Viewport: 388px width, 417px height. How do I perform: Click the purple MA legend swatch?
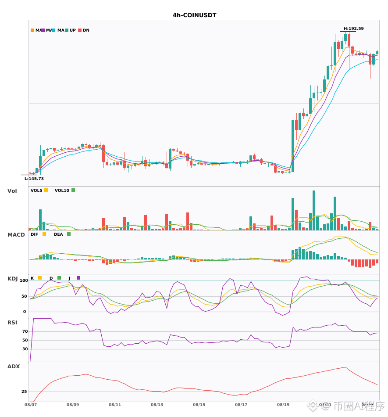point(43,30)
